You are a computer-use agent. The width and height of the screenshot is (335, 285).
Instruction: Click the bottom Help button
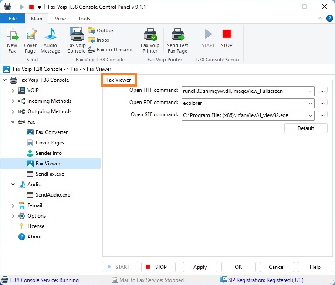[x=315, y=267]
